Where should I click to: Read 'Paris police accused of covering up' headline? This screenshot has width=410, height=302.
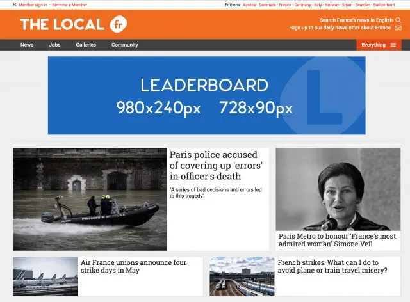click(x=217, y=165)
